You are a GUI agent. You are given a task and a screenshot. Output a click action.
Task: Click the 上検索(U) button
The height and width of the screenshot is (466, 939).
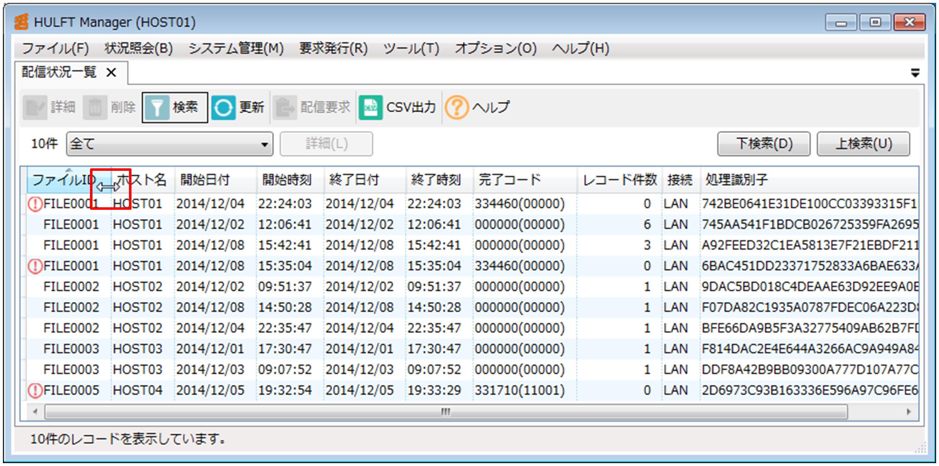click(864, 144)
